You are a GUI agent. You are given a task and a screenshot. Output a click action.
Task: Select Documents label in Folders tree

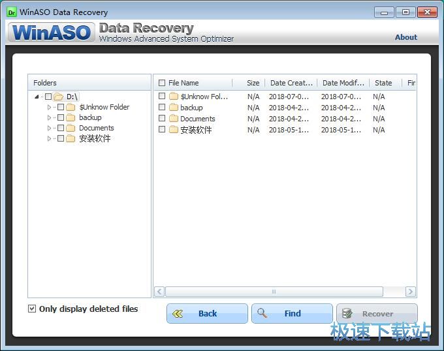97,128
